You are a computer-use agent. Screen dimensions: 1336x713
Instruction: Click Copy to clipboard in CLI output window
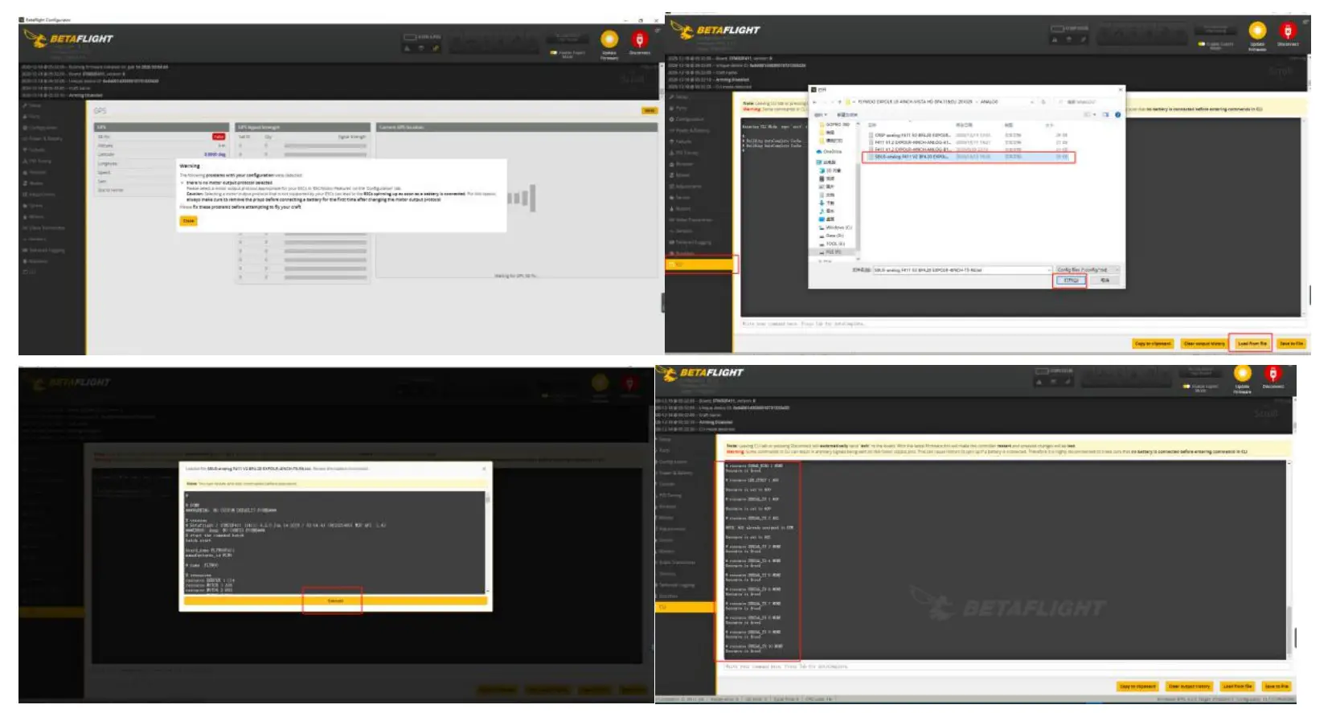1137,686
